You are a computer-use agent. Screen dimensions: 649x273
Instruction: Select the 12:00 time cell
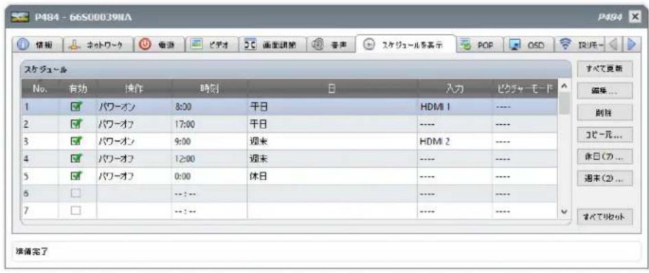209,158
